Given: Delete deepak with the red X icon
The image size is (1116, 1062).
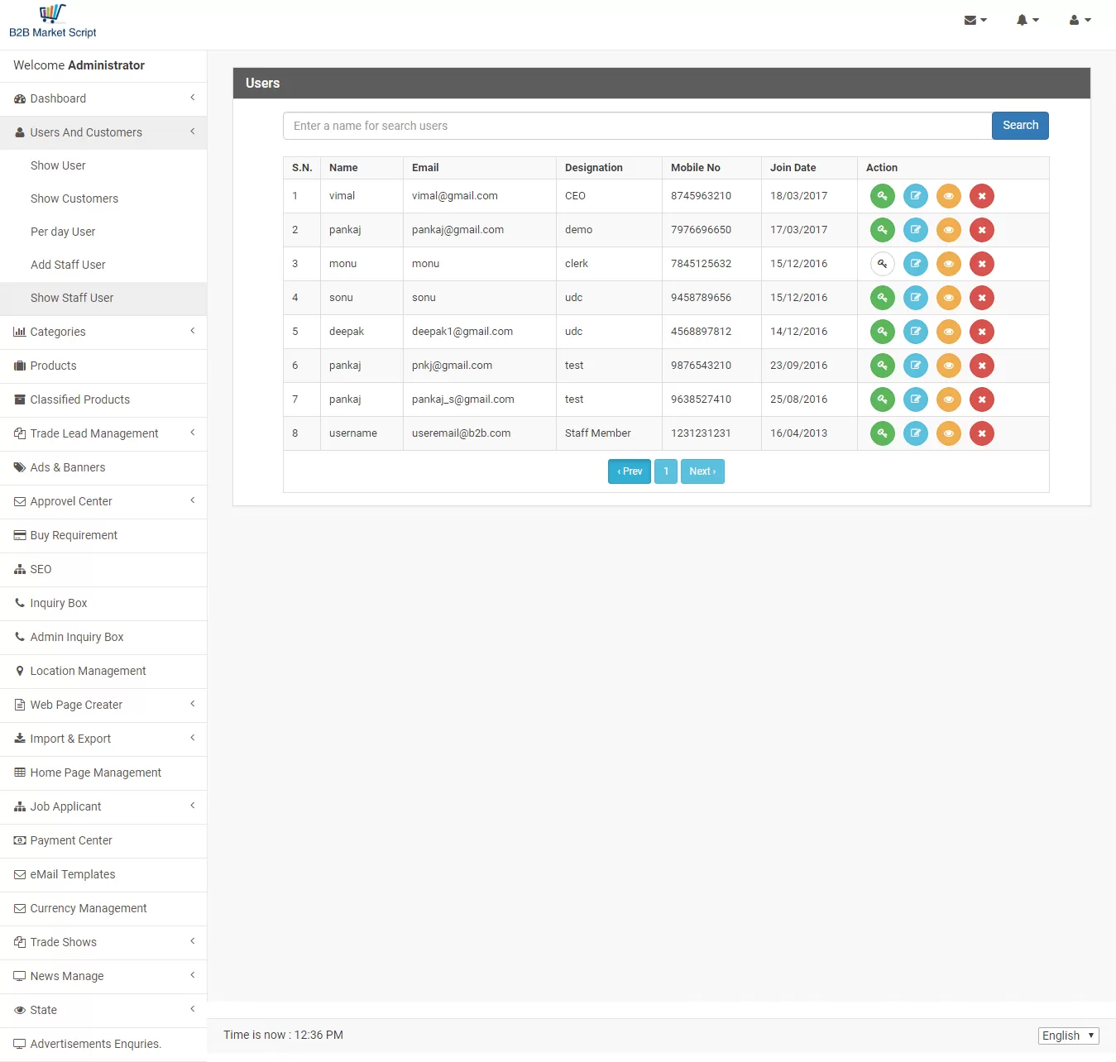Looking at the screenshot, I should pyautogui.click(x=982, y=332).
